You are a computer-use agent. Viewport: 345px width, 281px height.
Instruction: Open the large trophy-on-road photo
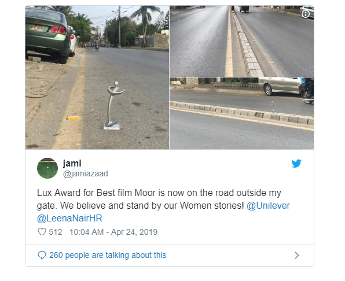97,77
